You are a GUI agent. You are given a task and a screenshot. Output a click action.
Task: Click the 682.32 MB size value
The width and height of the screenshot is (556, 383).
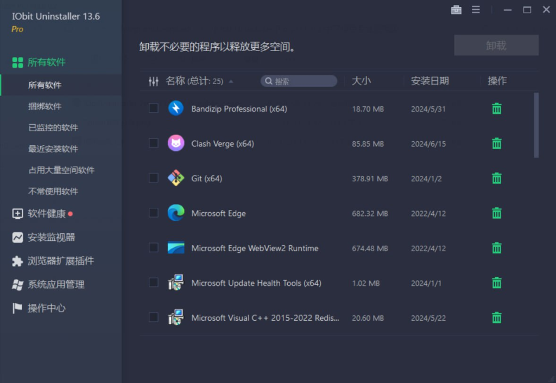pos(370,214)
